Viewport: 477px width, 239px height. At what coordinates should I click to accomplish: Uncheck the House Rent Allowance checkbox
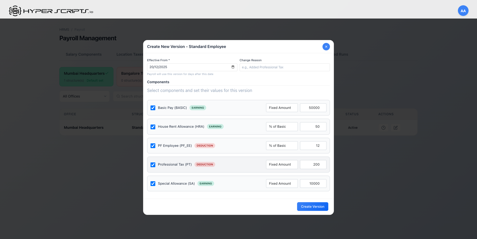tap(153, 127)
